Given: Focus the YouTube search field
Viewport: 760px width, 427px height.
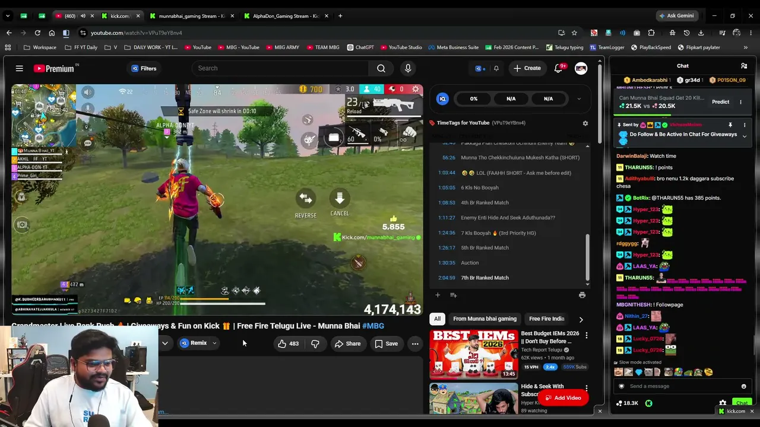Looking at the screenshot, I should 280,68.
